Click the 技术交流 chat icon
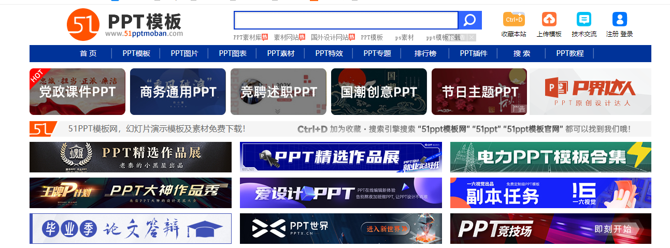 [584, 19]
